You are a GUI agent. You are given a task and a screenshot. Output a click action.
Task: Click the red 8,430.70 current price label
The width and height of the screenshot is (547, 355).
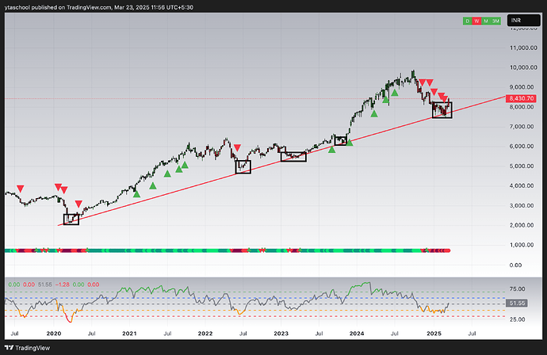pyautogui.click(x=522, y=98)
